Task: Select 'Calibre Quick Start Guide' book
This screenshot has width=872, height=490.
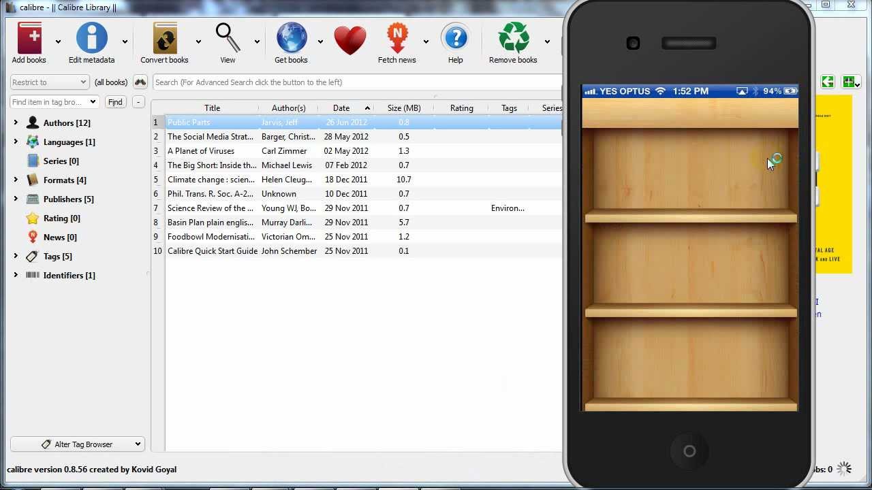Action: [x=213, y=251]
